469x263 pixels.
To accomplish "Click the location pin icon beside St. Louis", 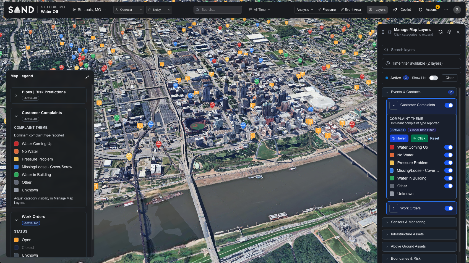I will tap(74, 10).
